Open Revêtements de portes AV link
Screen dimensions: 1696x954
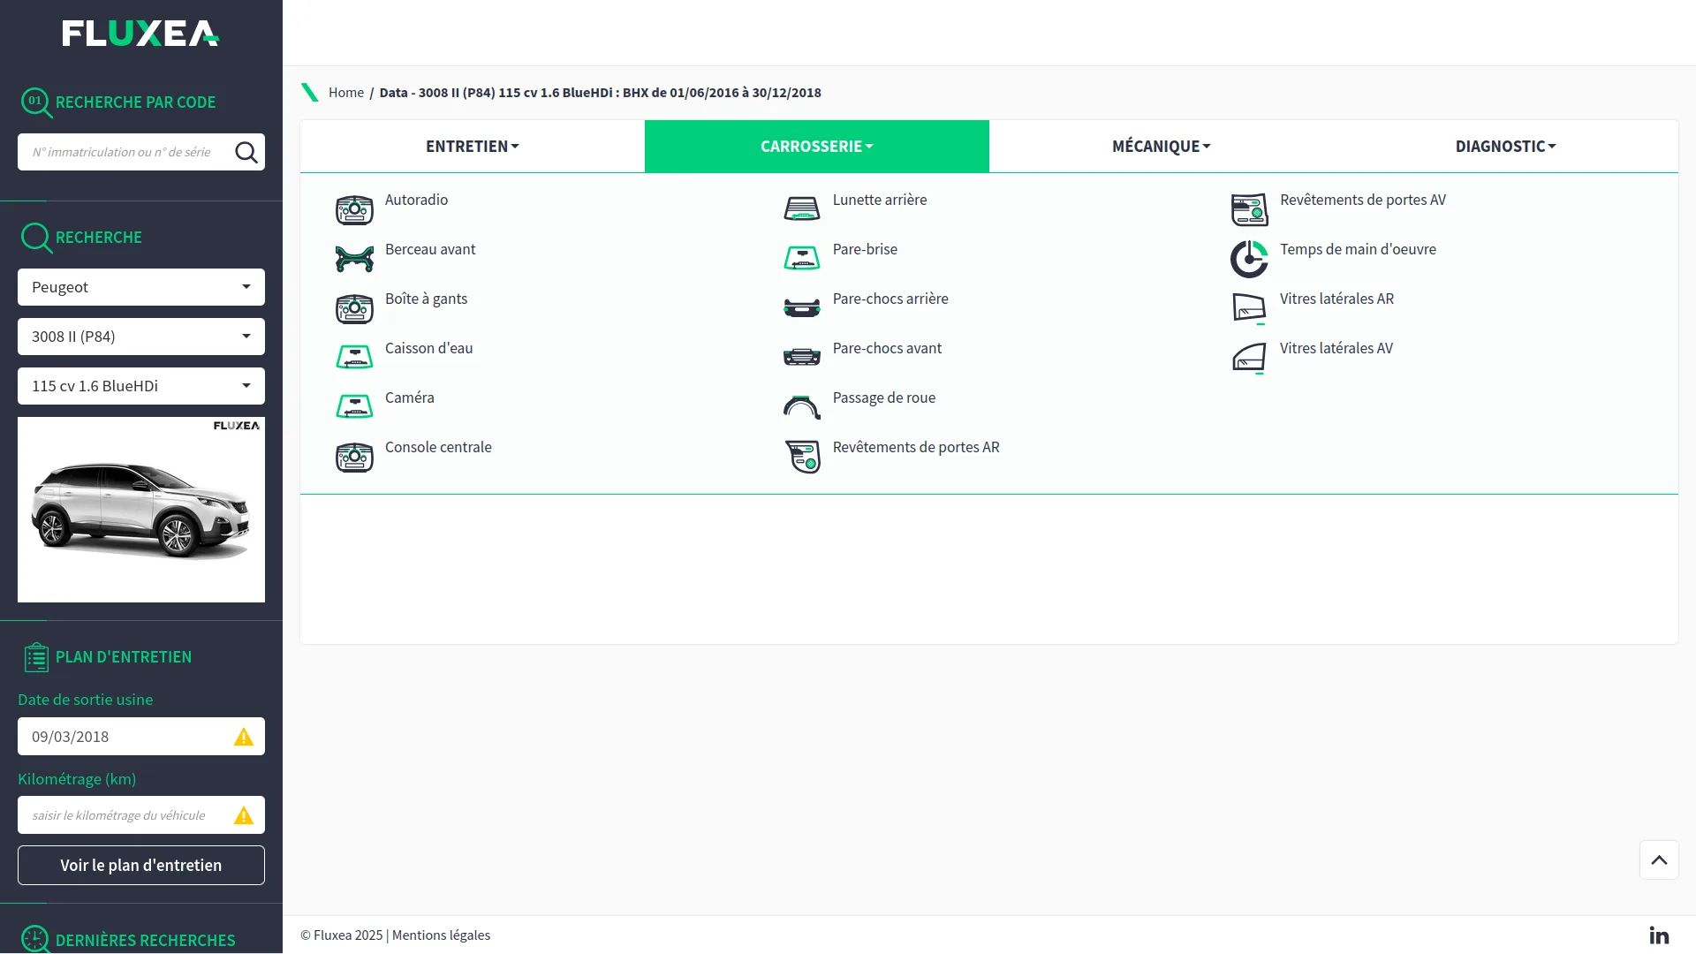click(x=1363, y=200)
